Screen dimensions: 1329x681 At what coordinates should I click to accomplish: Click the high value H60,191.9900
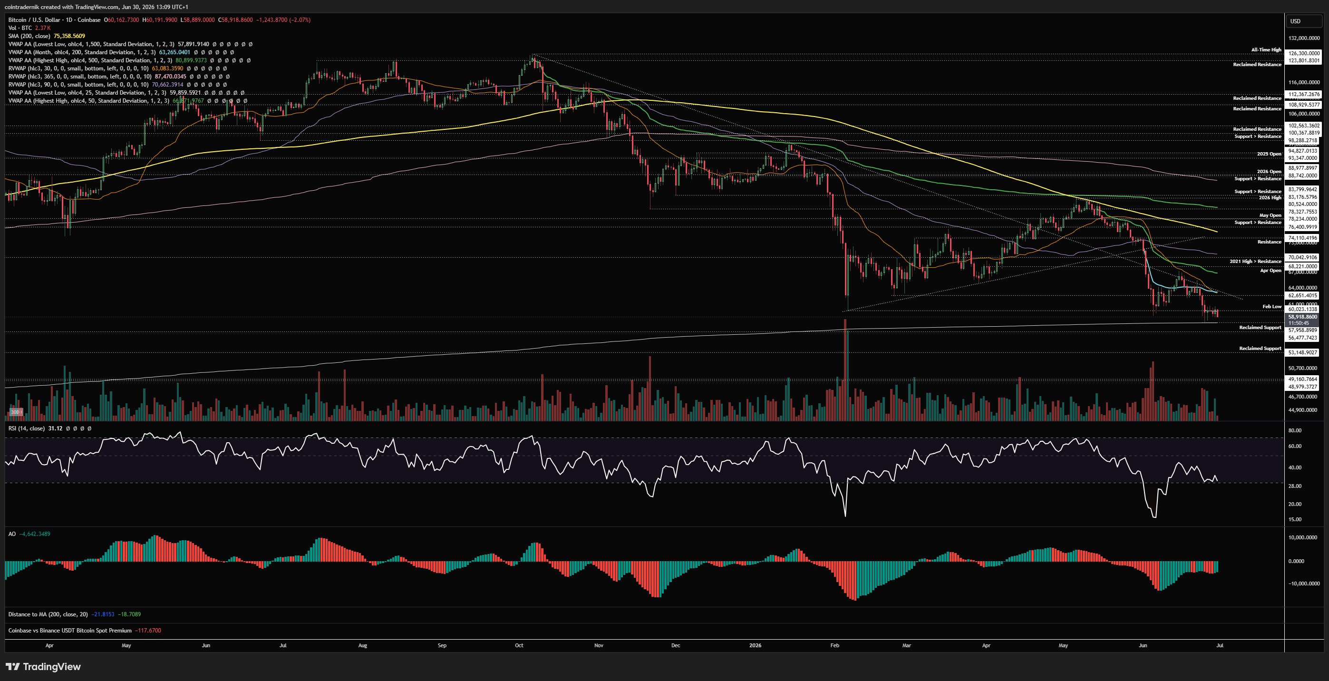(160, 19)
